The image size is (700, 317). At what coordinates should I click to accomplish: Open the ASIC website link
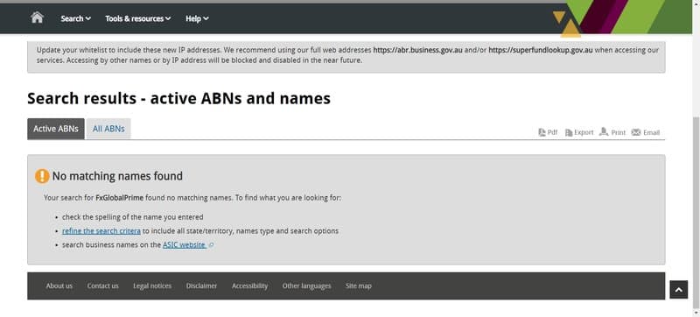pos(184,244)
